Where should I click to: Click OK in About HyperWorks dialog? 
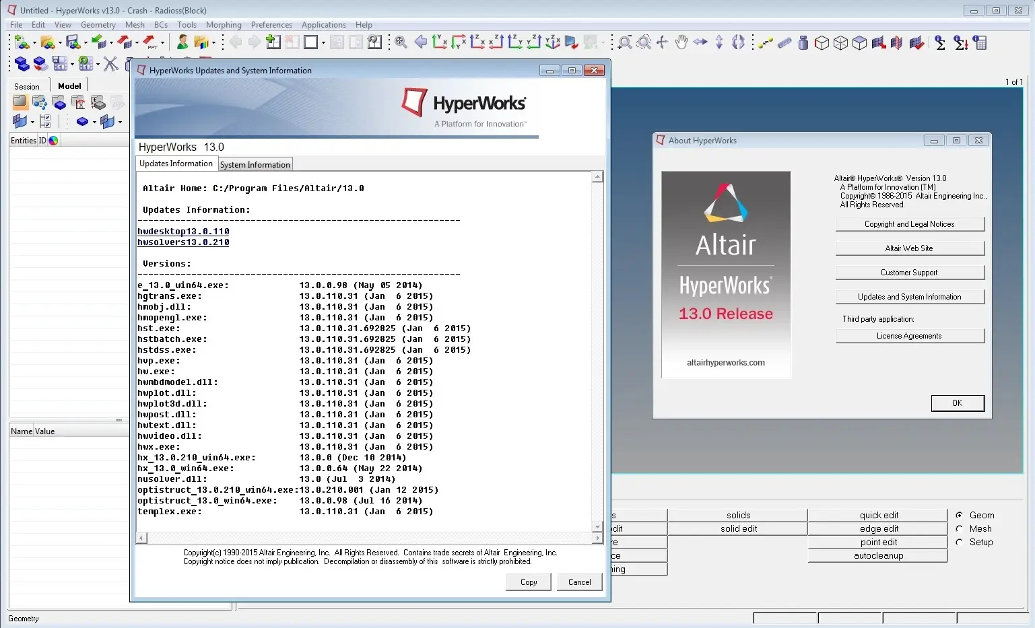(x=957, y=403)
